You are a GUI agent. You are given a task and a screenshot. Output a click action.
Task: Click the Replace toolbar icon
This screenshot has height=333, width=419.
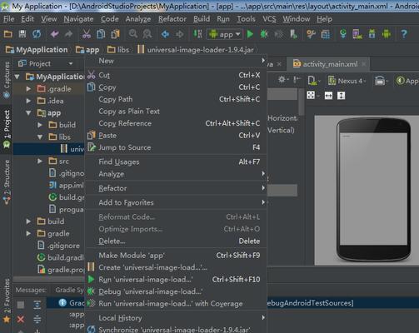tap(147, 34)
